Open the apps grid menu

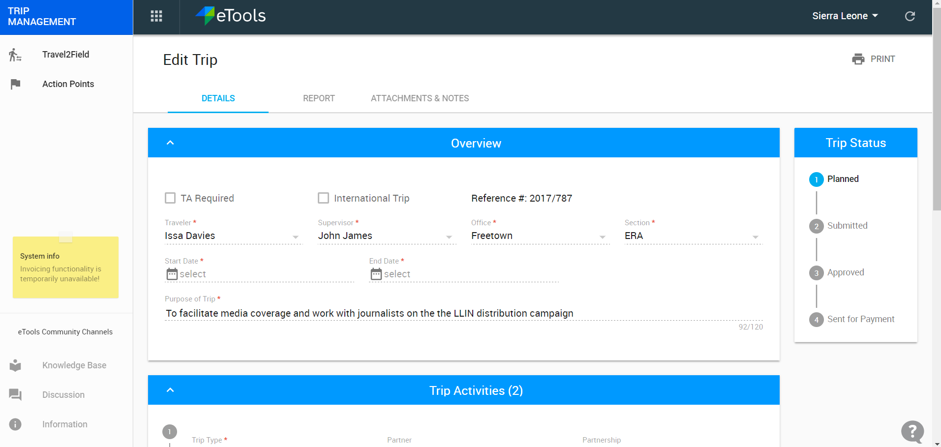[x=156, y=16]
